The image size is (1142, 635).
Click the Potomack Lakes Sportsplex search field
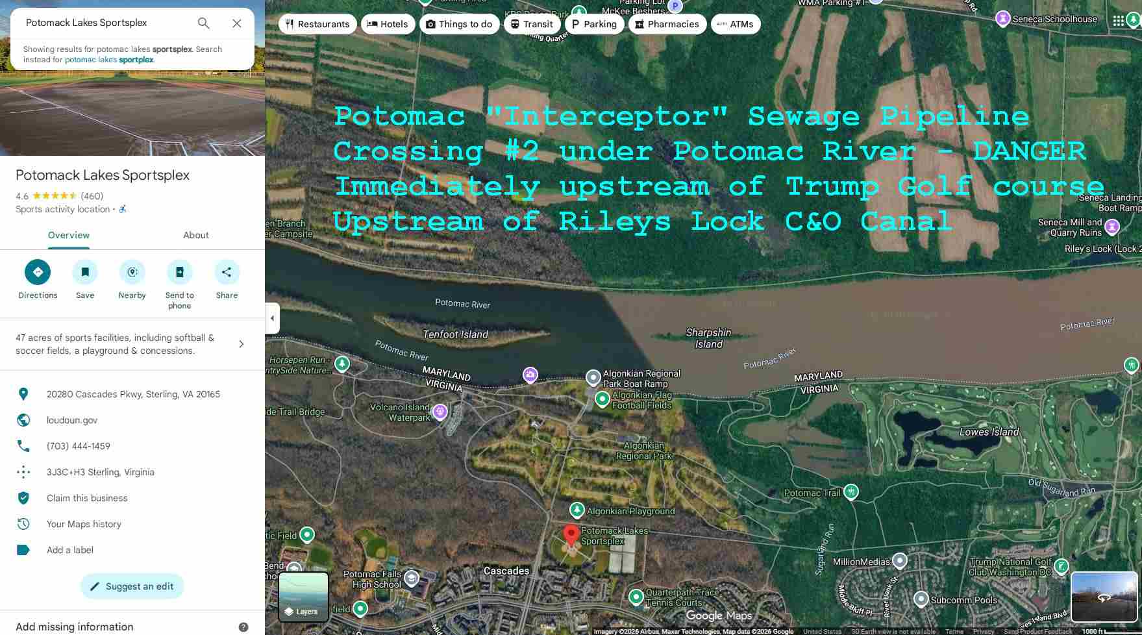point(104,23)
